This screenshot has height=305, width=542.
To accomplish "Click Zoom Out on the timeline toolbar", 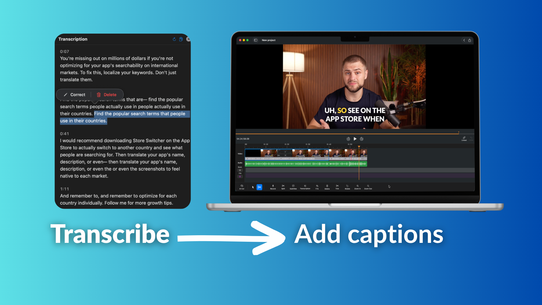I will point(368,187).
